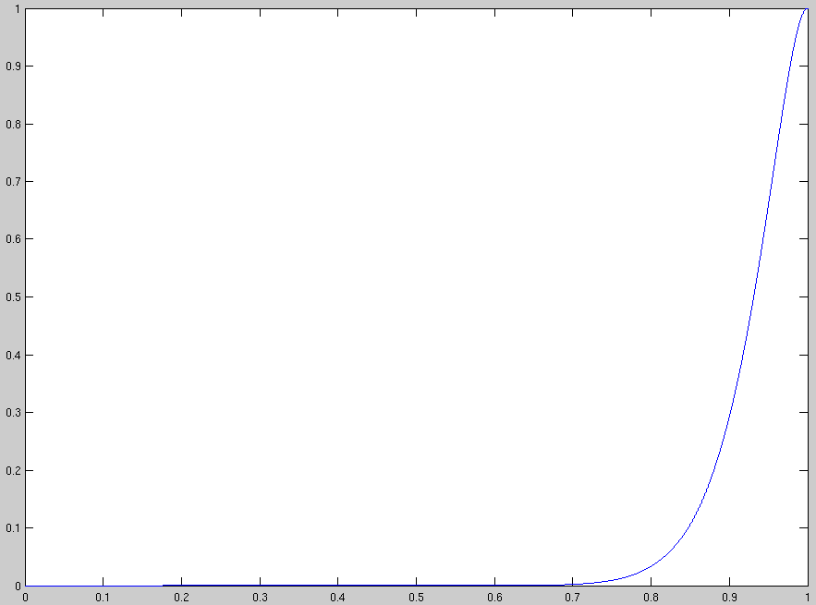Click the y-axis label 0.1
The height and width of the screenshot is (605, 816).
[13, 528]
